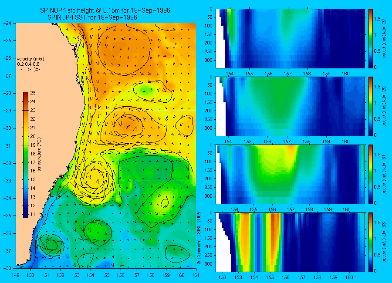
Task: Click the largest velocity arrow in legend
Action: coord(37,69)
